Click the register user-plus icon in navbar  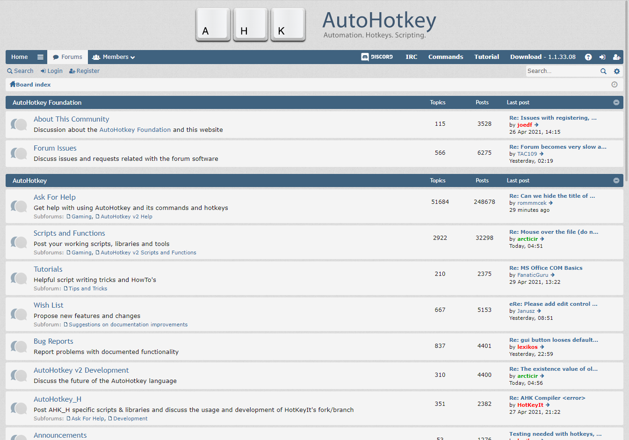pyautogui.click(x=616, y=57)
